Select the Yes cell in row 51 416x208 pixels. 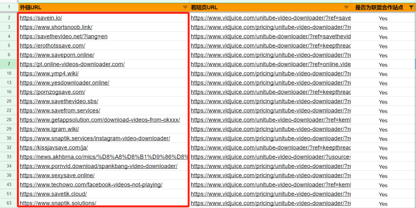point(383,195)
